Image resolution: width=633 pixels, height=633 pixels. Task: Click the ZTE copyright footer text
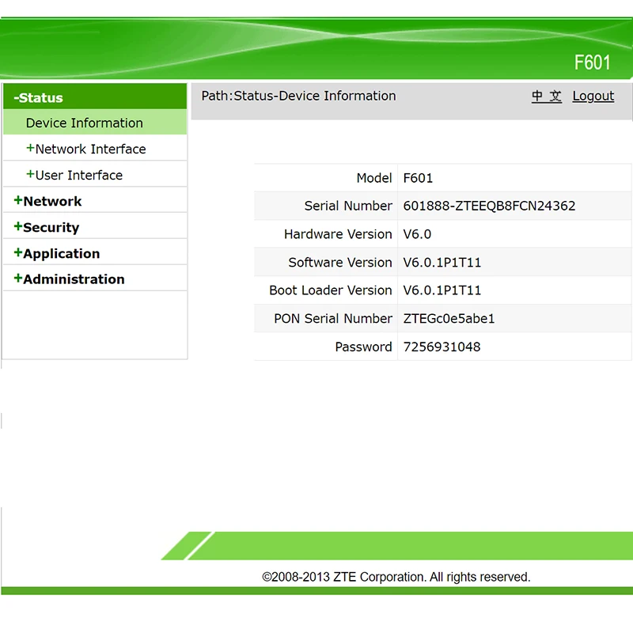click(396, 577)
